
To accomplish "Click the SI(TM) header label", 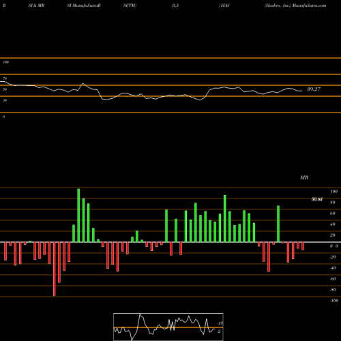I will pos(130,5).
